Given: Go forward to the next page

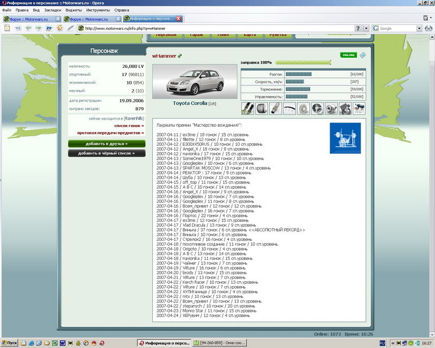Looking at the screenshot, I should 38,28.
